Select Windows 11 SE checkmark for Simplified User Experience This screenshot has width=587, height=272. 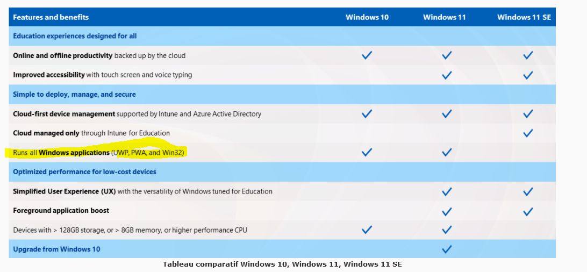[x=528, y=191]
